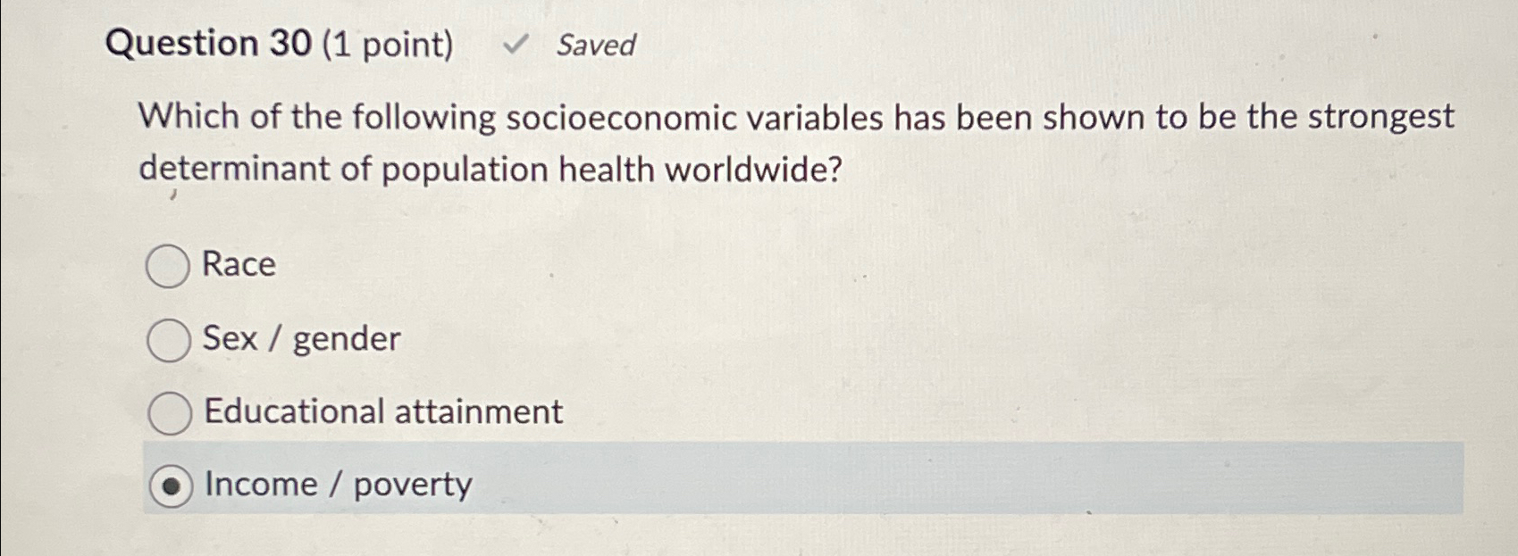This screenshot has height=556, width=1518.
Task: Select the Sex / gender radio button
Action: (x=167, y=339)
